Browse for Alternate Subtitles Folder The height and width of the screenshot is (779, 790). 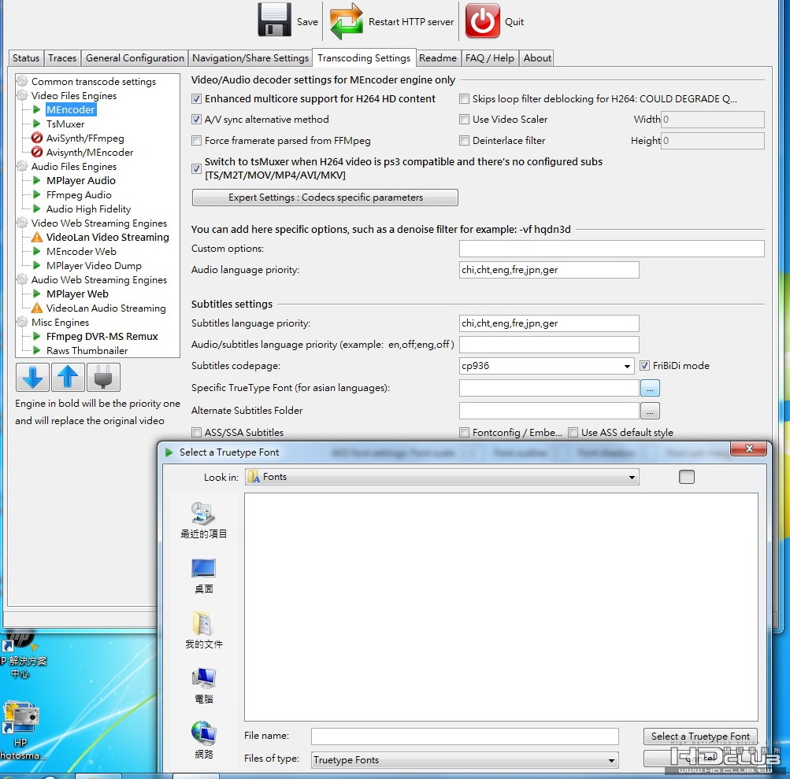pos(650,411)
